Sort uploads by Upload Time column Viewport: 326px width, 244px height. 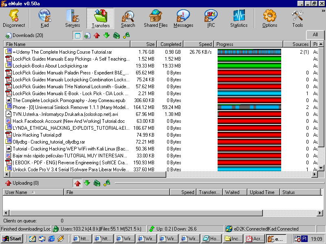point(263,192)
